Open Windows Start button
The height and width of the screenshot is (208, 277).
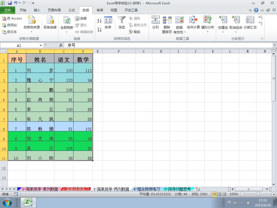click(x=7, y=203)
